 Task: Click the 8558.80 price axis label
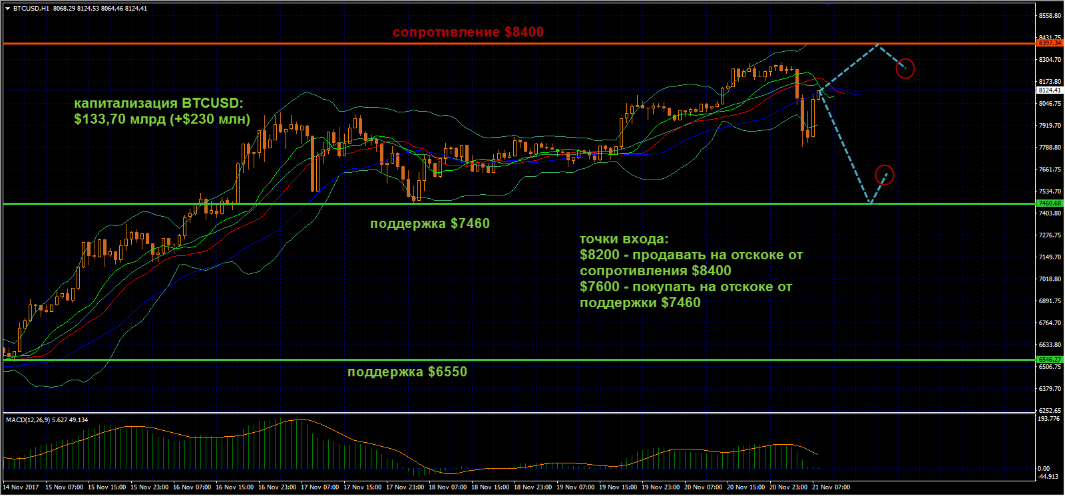pos(1050,15)
